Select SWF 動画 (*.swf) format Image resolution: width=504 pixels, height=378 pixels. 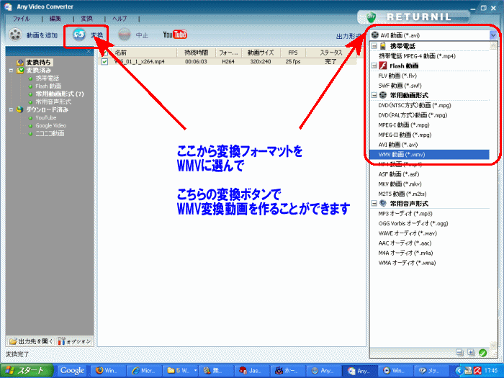point(400,86)
